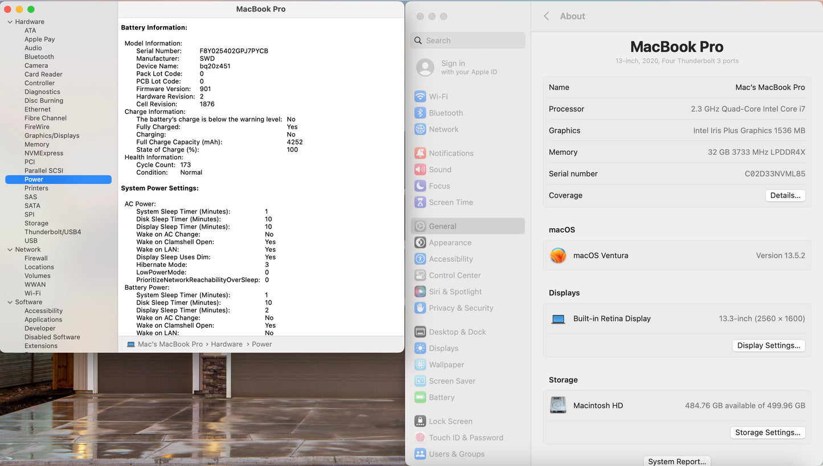
Task: Collapse the Network tree section
Action: point(10,250)
